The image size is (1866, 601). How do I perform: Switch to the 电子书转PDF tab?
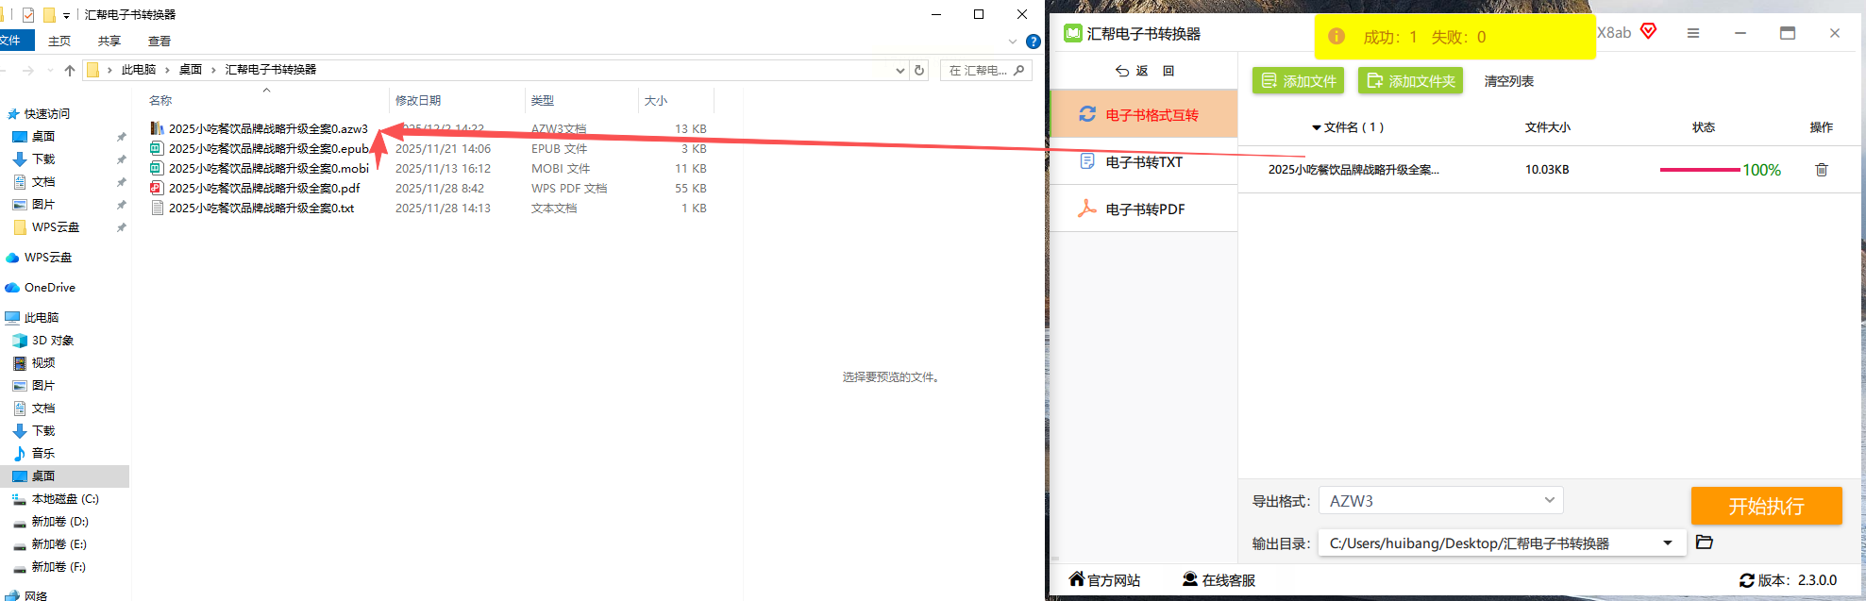point(1143,209)
